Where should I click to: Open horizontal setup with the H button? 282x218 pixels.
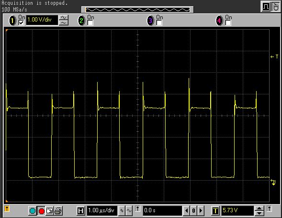81,211
